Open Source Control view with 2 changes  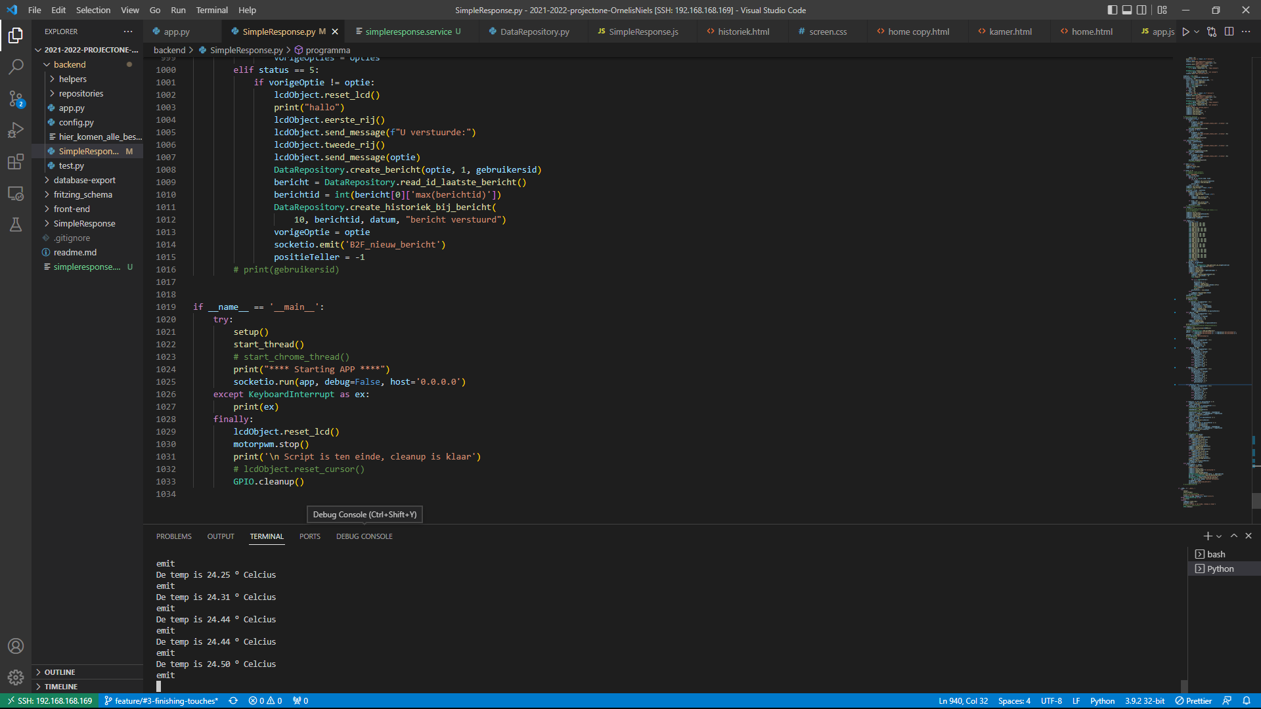point(16,98)
